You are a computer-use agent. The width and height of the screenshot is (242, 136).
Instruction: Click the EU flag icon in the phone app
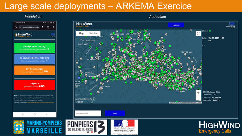53,34
